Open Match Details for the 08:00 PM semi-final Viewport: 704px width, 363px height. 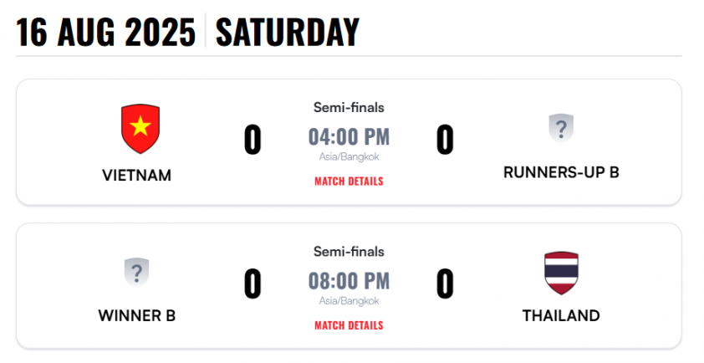(x=349, y=325)
